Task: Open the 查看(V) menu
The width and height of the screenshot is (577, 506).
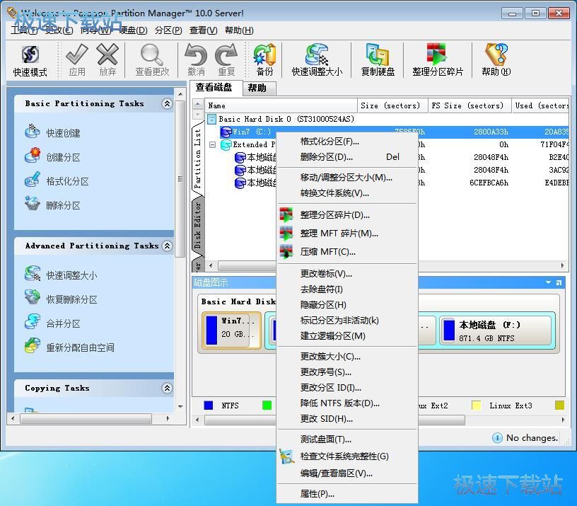Action: pos(203,30)
